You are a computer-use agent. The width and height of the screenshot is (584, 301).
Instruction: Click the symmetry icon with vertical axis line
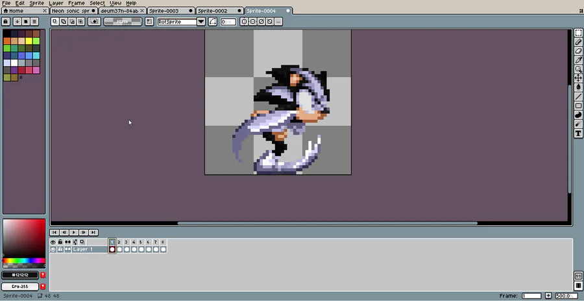click(x=245, y=21)
